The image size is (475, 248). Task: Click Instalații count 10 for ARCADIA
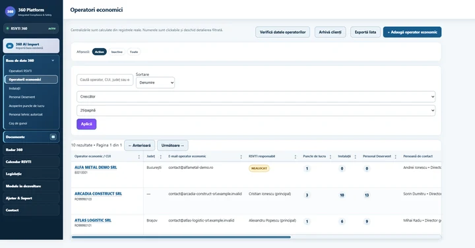[x=342, y=195]
